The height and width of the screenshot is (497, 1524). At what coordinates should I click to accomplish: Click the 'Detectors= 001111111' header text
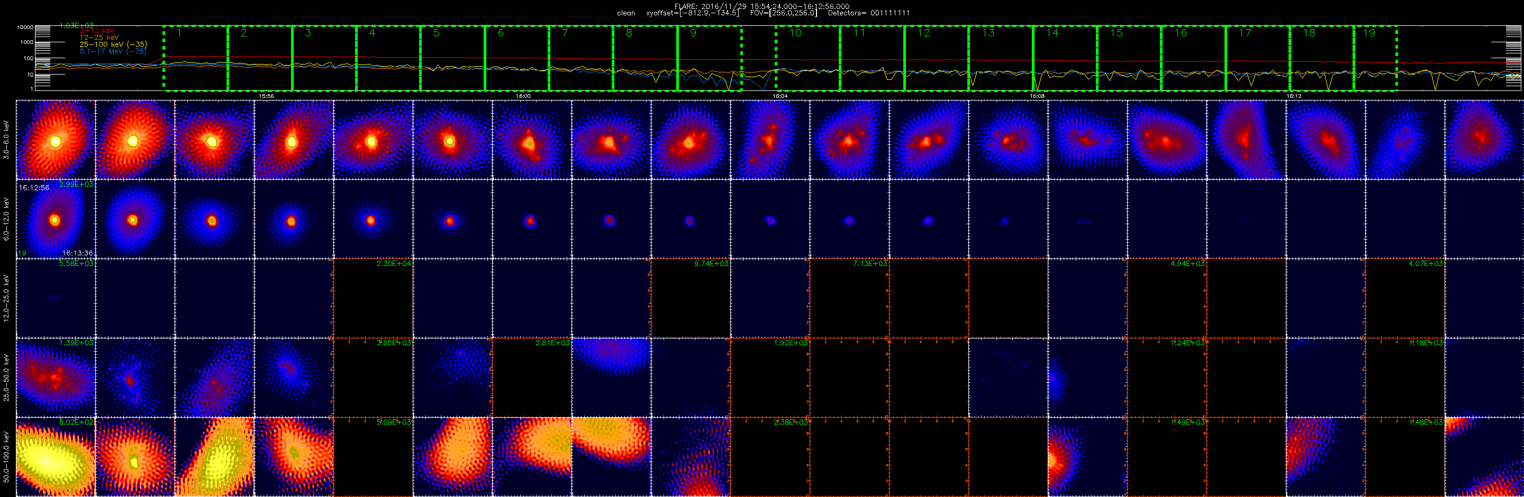click(x=868, y=13)
